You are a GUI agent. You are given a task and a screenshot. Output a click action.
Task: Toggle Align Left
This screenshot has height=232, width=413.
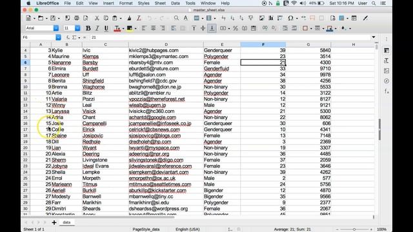pyautogui.click(x=144, y=28)
